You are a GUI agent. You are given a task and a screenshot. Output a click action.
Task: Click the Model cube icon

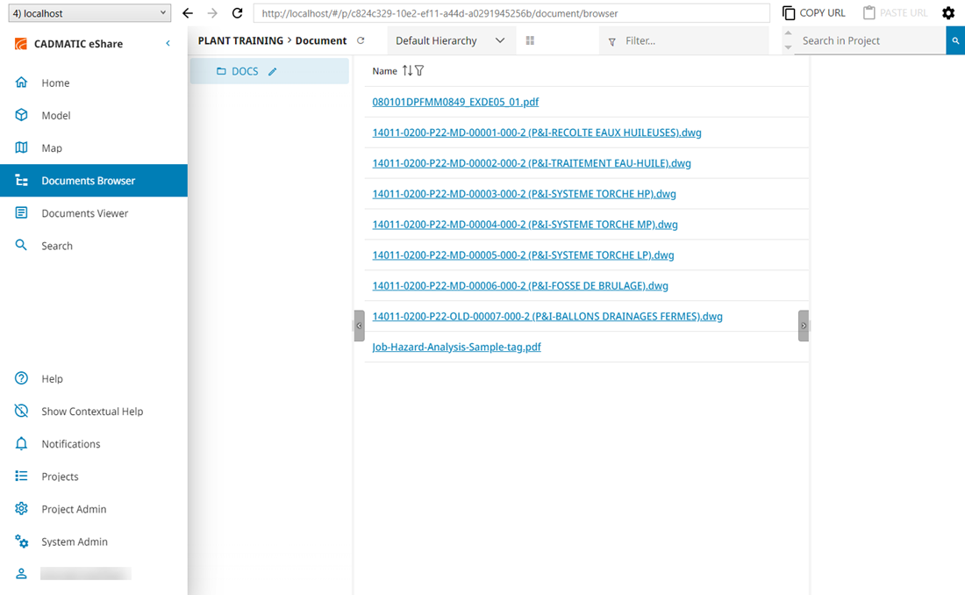coord(22,115)
